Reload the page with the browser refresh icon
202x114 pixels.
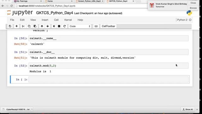pyautogui.click(x=11, y=6)
